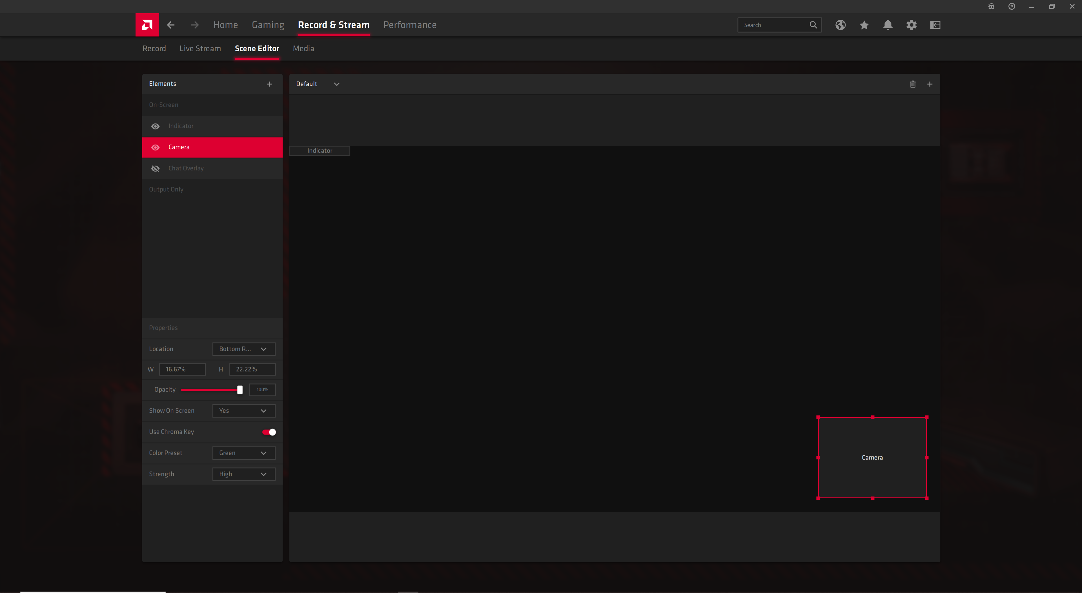1082x593 pixels.
Task: Go back with the left arrow
Action: [x=170, y=25]
